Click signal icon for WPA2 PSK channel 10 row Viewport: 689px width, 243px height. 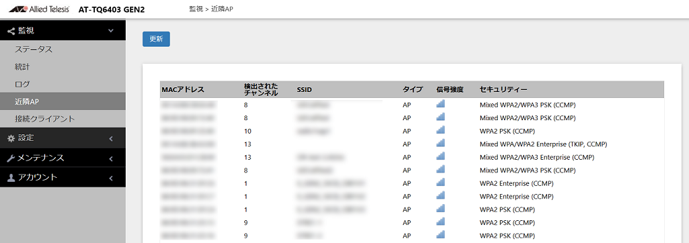tap(440, 130)
